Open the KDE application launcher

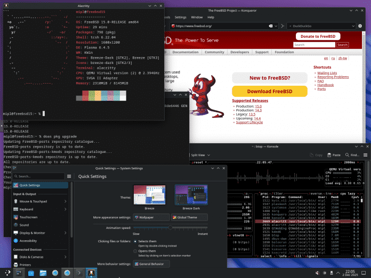tap(7, 273)
